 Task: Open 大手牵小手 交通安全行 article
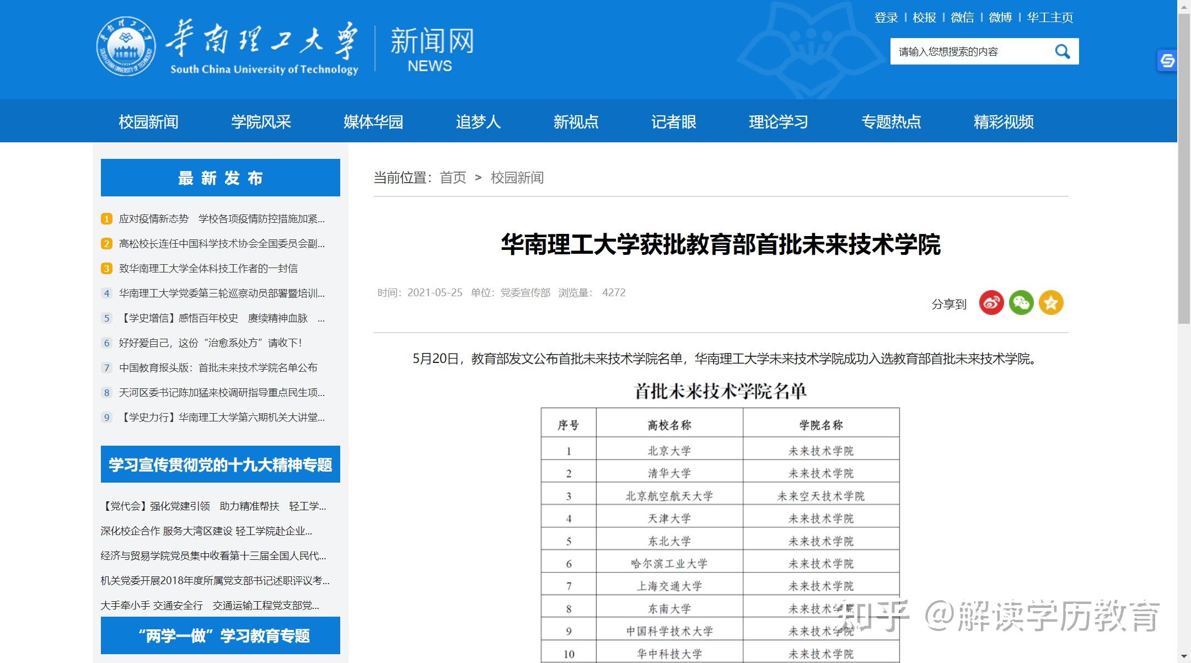pyautogui.click(x=210, y=606)
